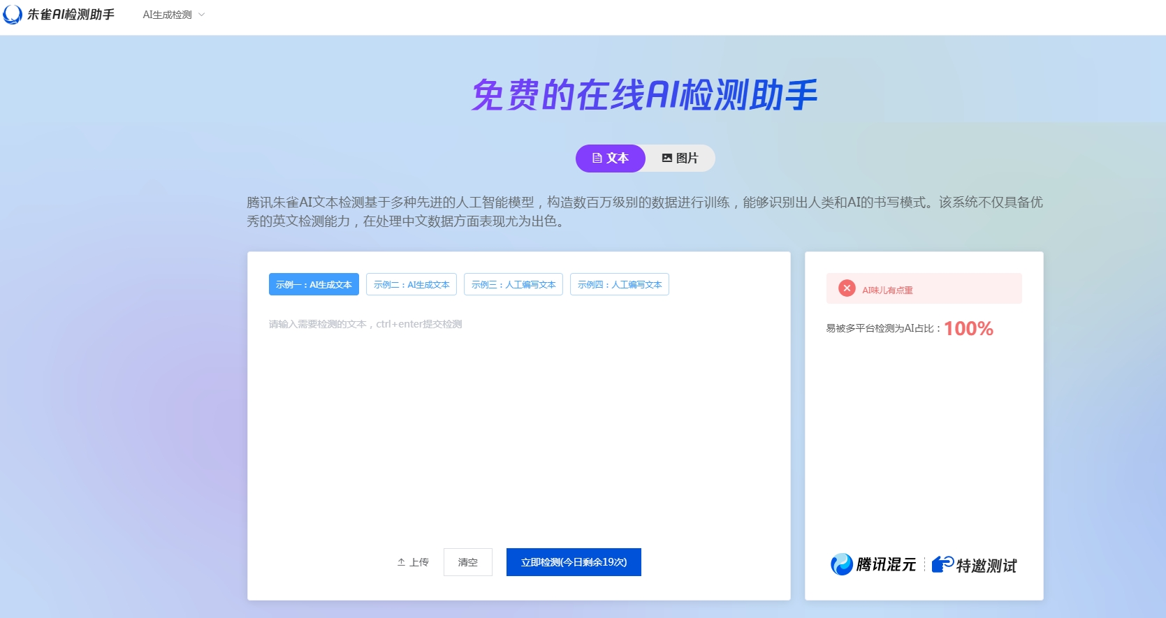This screenshot has width=1166, height=618.
Task: Click the 朱雀AI检测助手 title text
Action: (71, 15)
